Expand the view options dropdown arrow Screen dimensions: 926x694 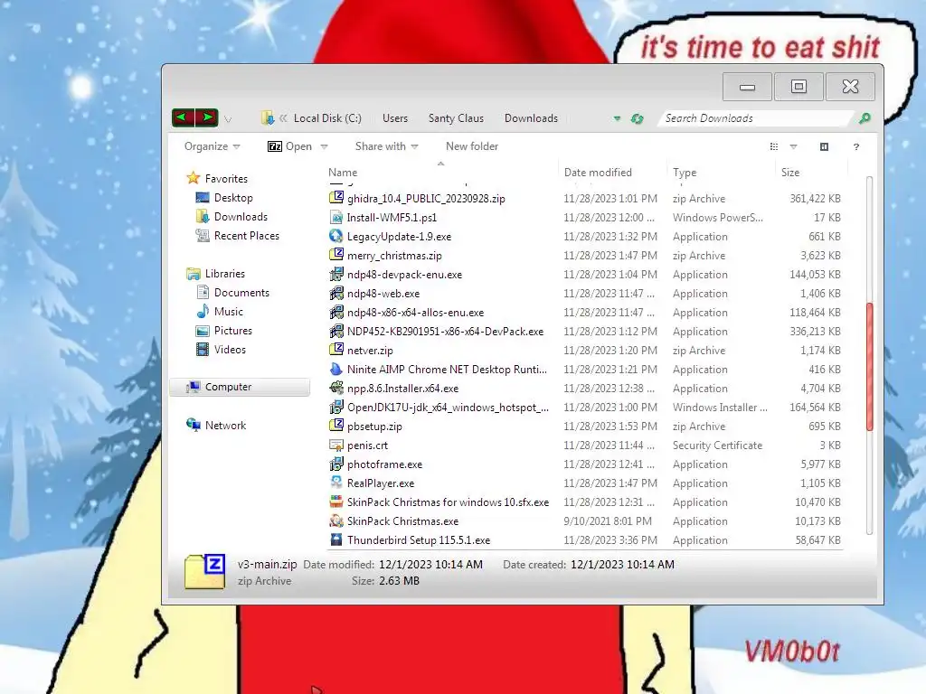pos(794,147)
